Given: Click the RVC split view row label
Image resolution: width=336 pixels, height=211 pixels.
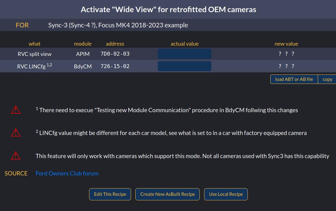Looking at the screenshot, I should 34,54.
